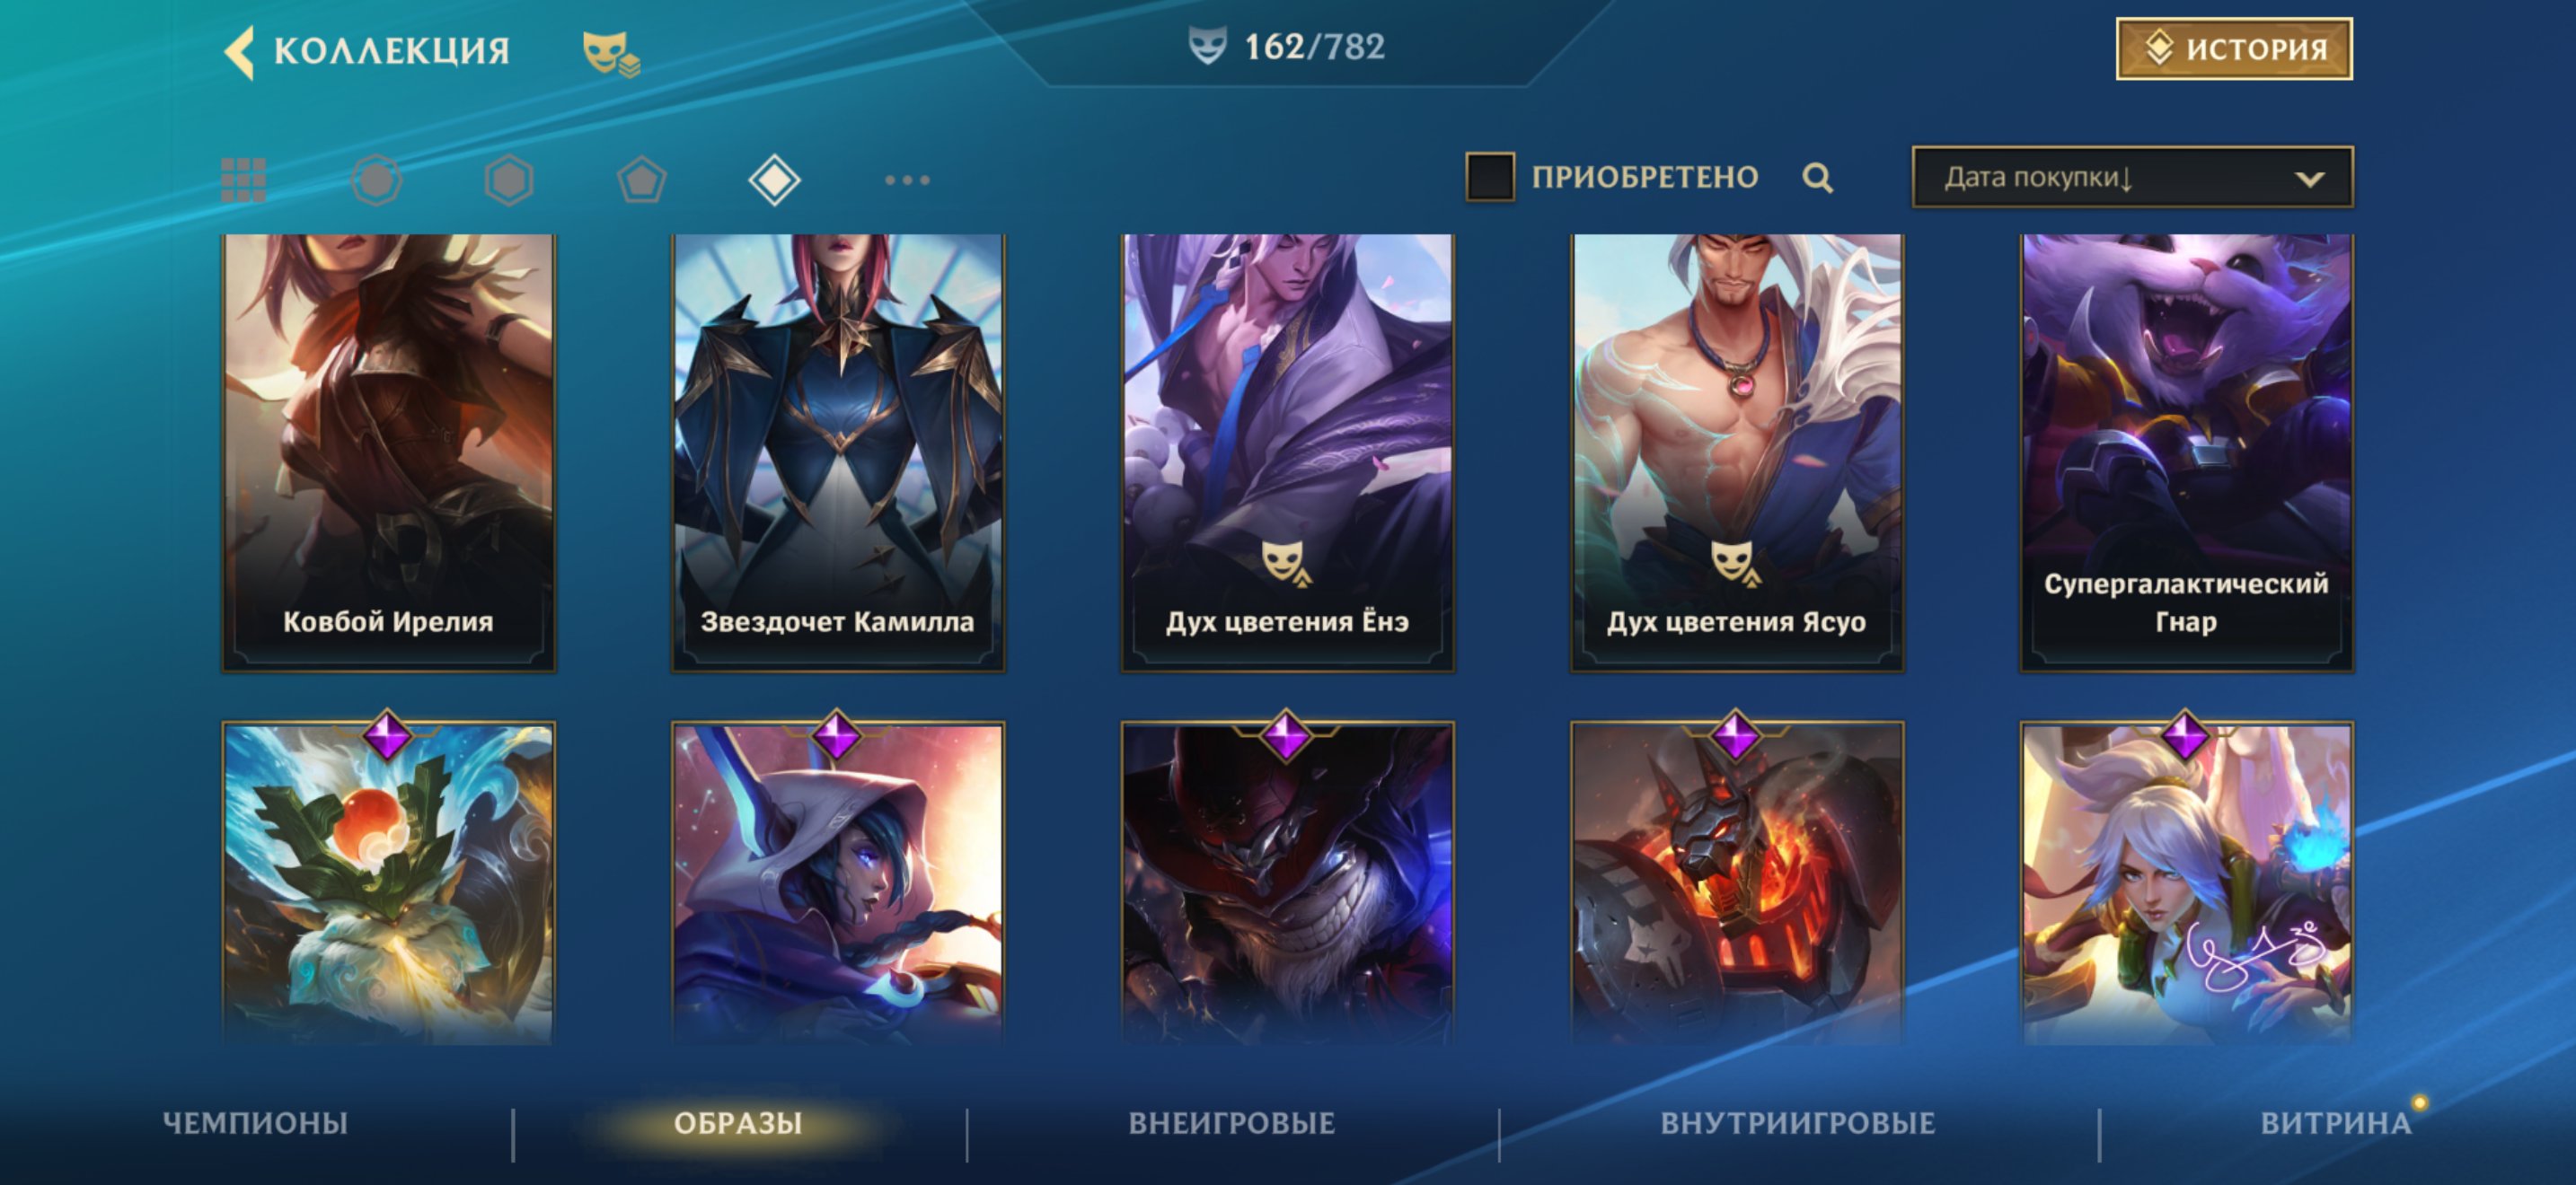Go back using the Коллекция arrow
This screenshot has height=1185, width=2576.
coord(240,50)
